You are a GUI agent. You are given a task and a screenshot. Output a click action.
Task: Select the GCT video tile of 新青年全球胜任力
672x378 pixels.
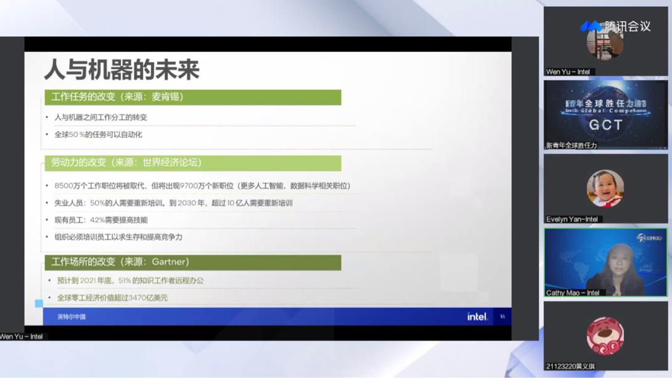[x=605, y=114]
